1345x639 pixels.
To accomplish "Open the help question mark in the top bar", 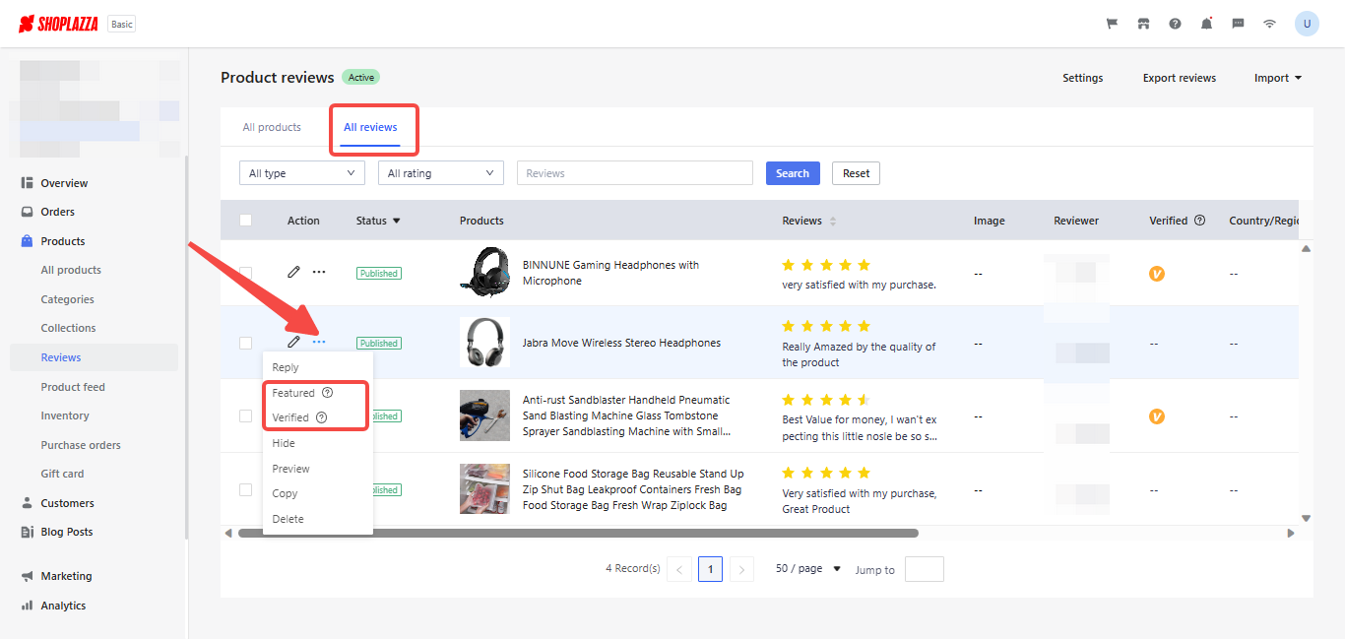I will [1175, 24].
